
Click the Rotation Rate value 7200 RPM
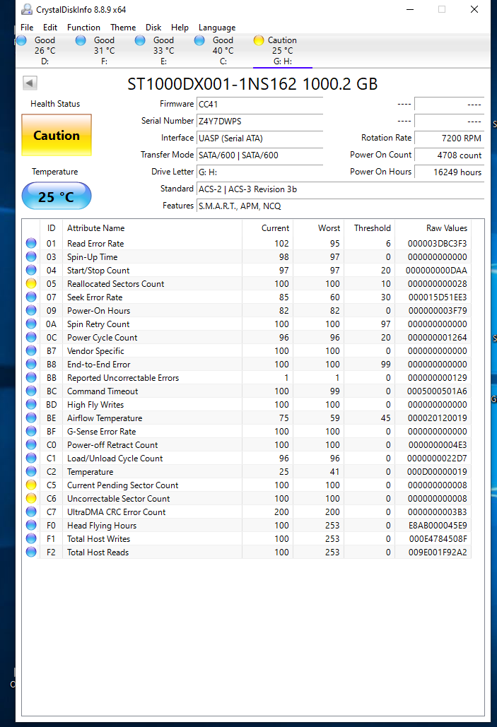pyautogui.click(x=449, y=138)
